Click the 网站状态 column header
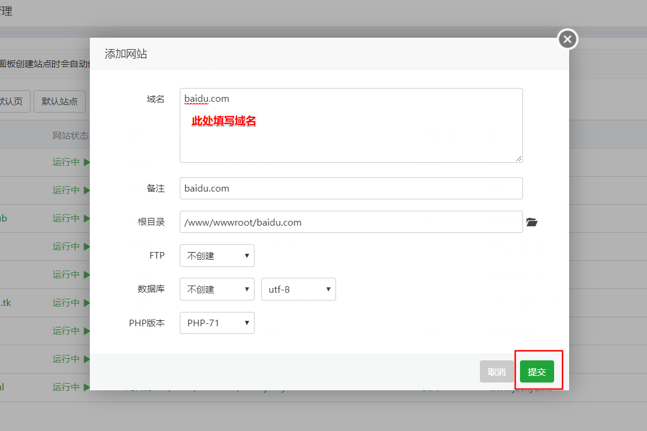 pos(71,136)
